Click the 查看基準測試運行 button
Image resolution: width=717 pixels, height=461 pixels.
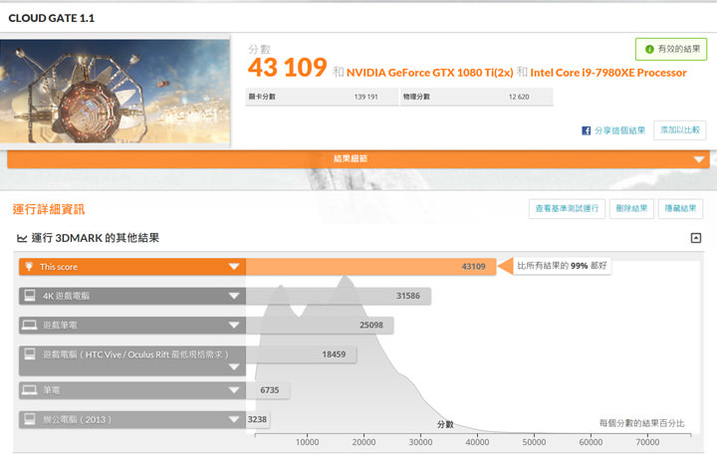[567, 209]
